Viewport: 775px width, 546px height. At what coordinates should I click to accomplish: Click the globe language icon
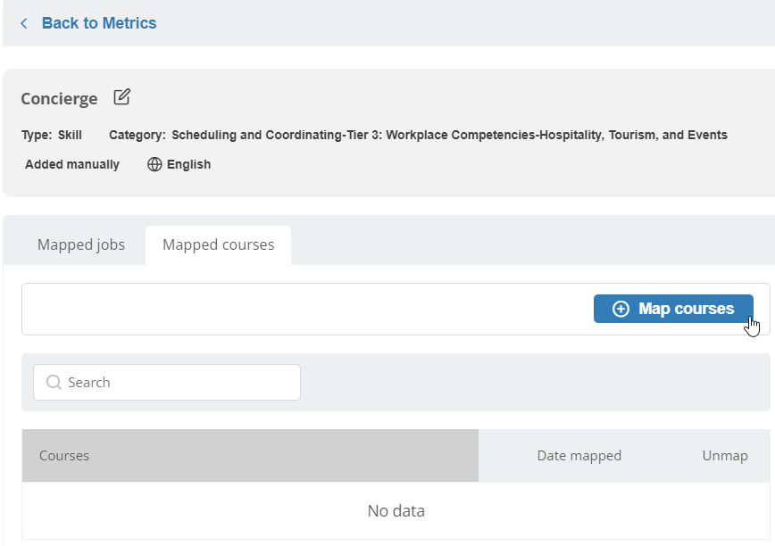[154, 164]
